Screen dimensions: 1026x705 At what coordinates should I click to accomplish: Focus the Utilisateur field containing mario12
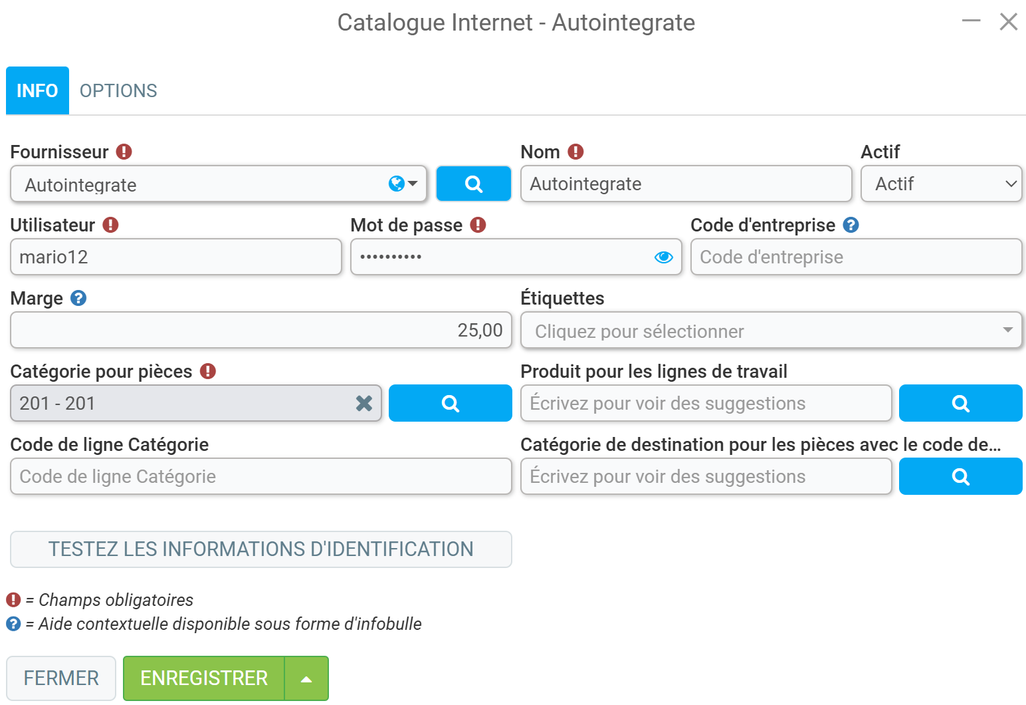[x=176, y=257]
